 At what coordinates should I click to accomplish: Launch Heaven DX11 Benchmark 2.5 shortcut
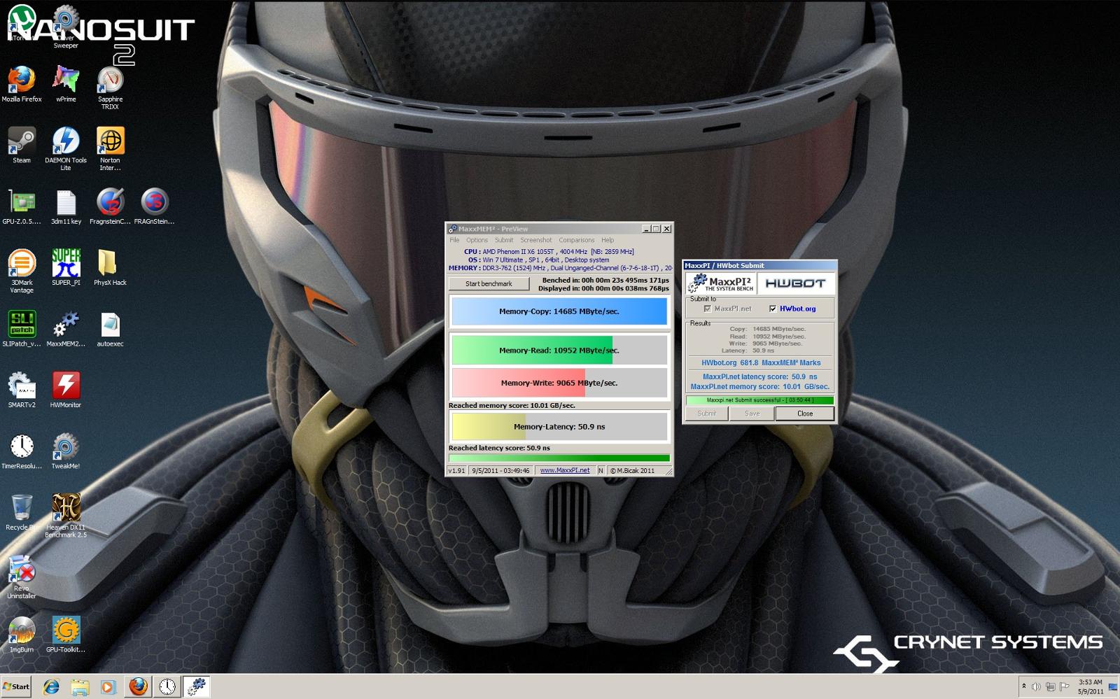click(66, 516)
